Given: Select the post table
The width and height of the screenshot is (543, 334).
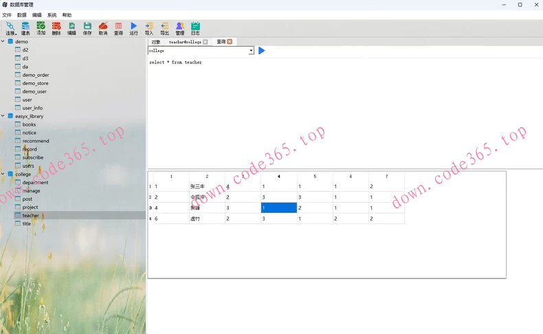Looking at the screenshot, I should (x=27, y=199).
